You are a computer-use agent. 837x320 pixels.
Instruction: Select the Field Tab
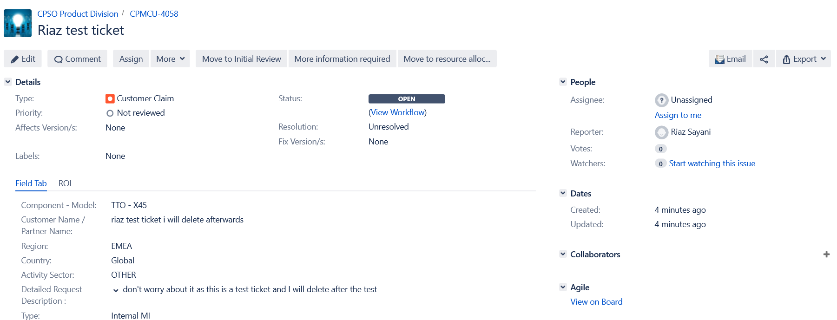(31, 183)
